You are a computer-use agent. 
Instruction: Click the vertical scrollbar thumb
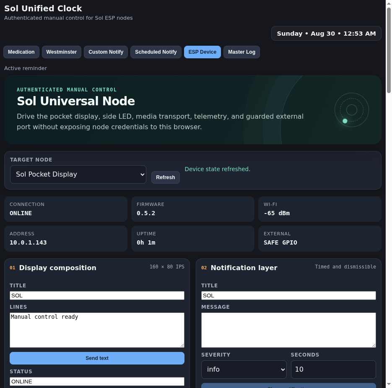pyautogui.click(x=389, y=50)
